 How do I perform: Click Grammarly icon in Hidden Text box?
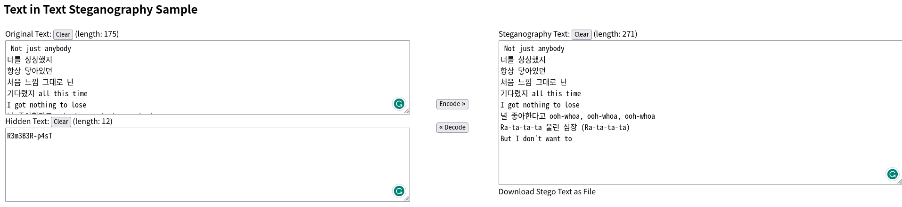[x=399, y=191]
